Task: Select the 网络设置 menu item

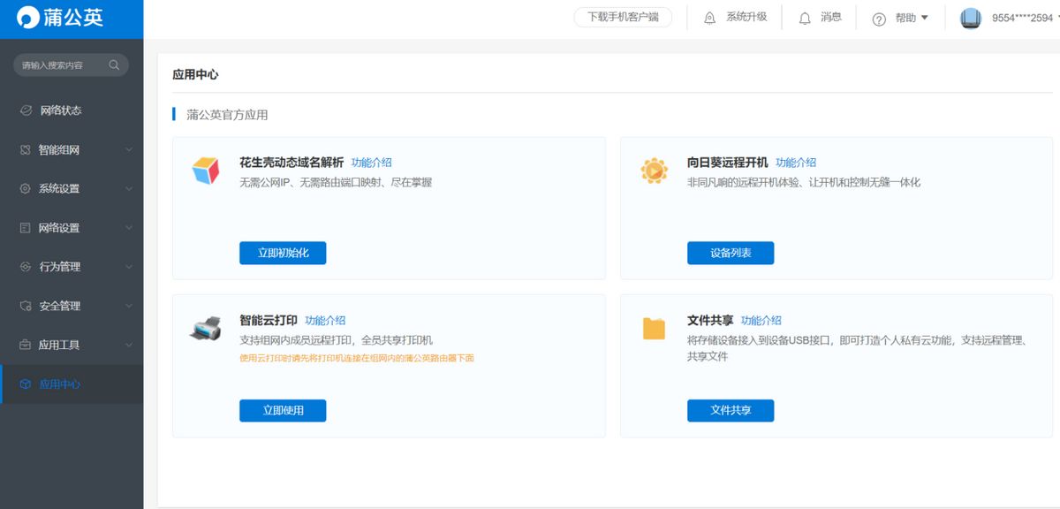Action: (72, 228)
